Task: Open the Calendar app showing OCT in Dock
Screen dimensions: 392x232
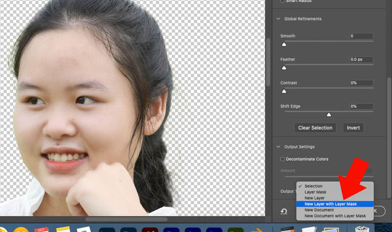Action: tap(42, 229)
